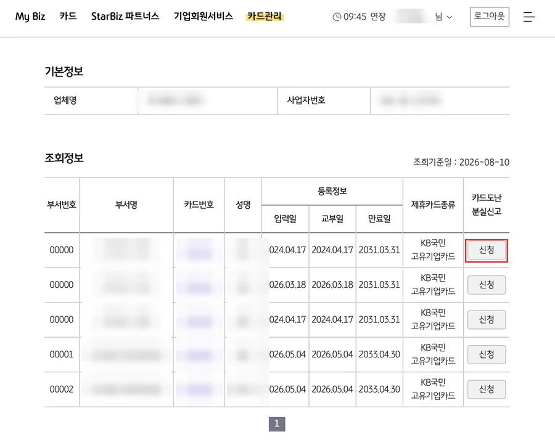Click the 등록정보 header
555x448 pixels.
click(x=332, y=191)
